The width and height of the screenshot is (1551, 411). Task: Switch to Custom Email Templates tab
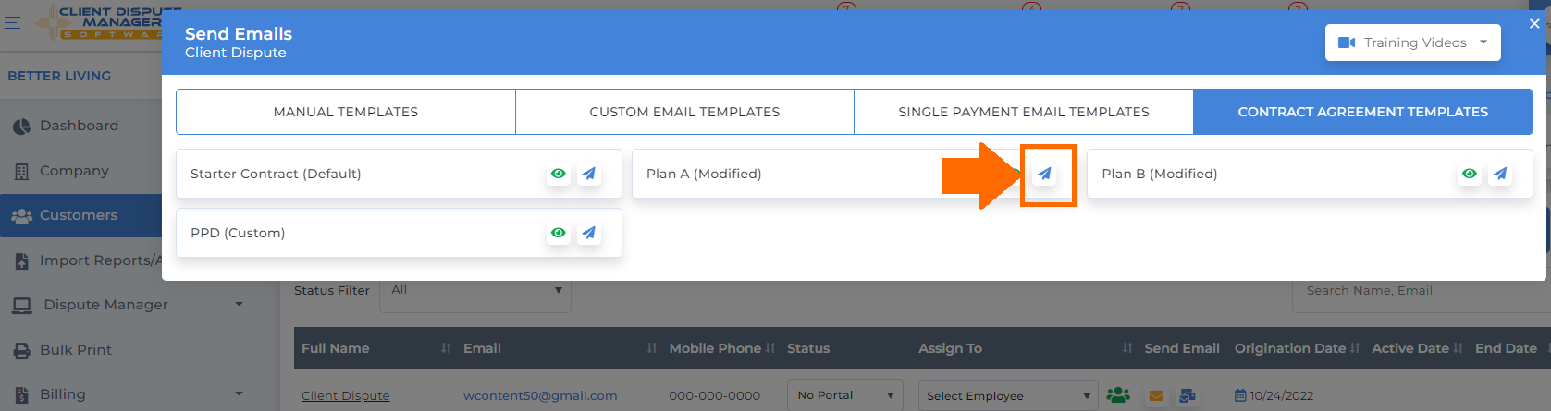[x=684, y=112]
